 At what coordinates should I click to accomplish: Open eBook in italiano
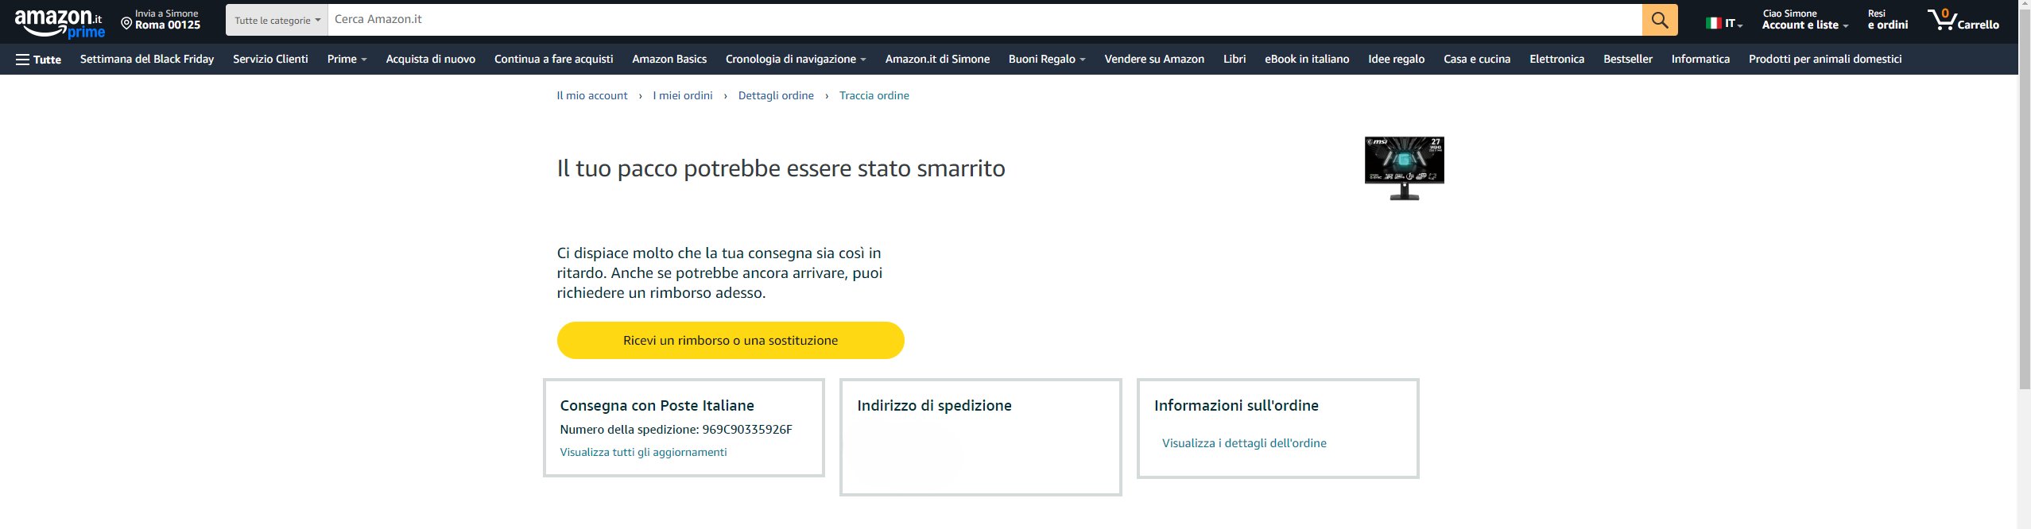click(1307, 59)
